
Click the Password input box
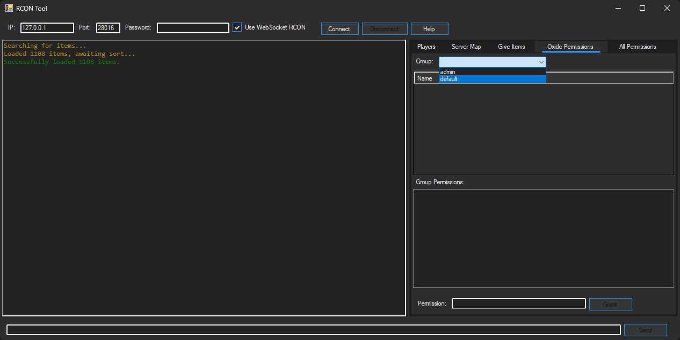[193, 28]
